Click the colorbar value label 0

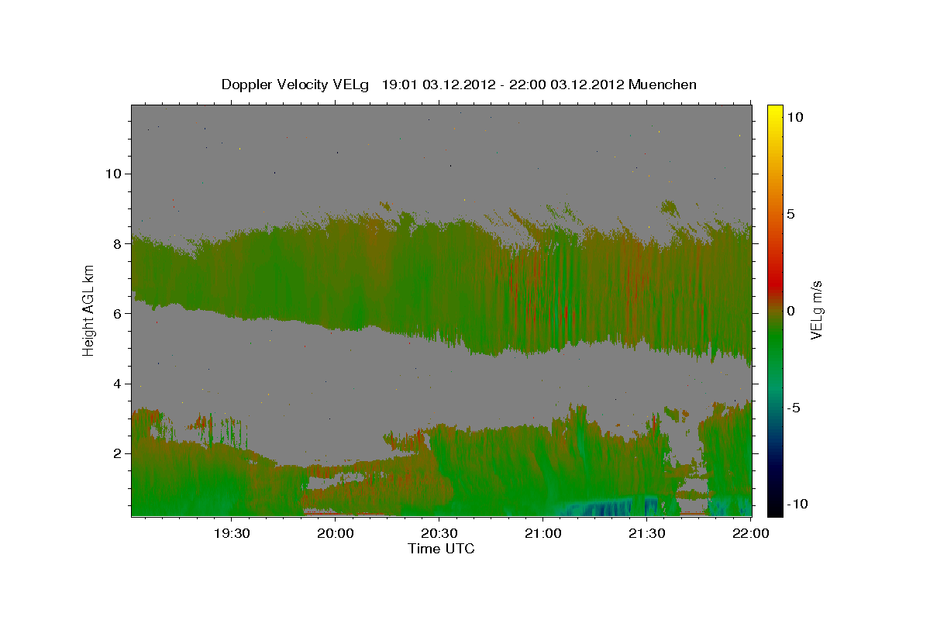(790, 311)
